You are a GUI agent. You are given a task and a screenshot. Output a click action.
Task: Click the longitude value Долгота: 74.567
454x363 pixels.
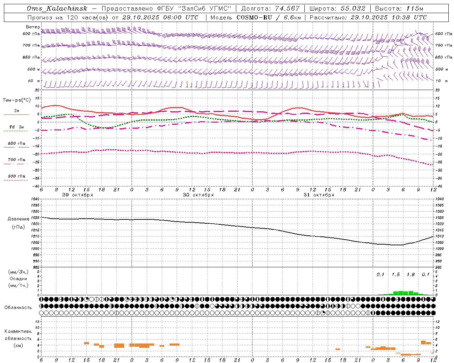(270, 9)
